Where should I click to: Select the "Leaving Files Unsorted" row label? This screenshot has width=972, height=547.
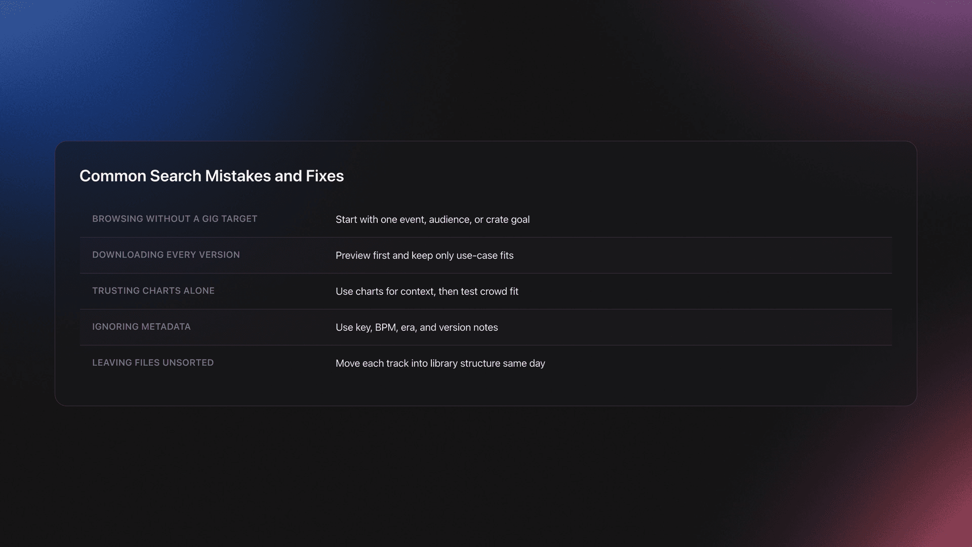(x=153, y=363)
